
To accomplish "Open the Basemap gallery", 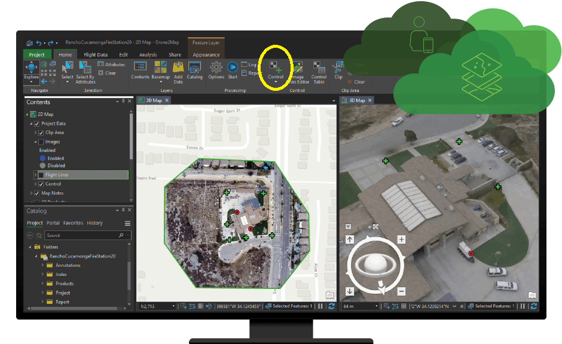I will click(x=161, y=72).
